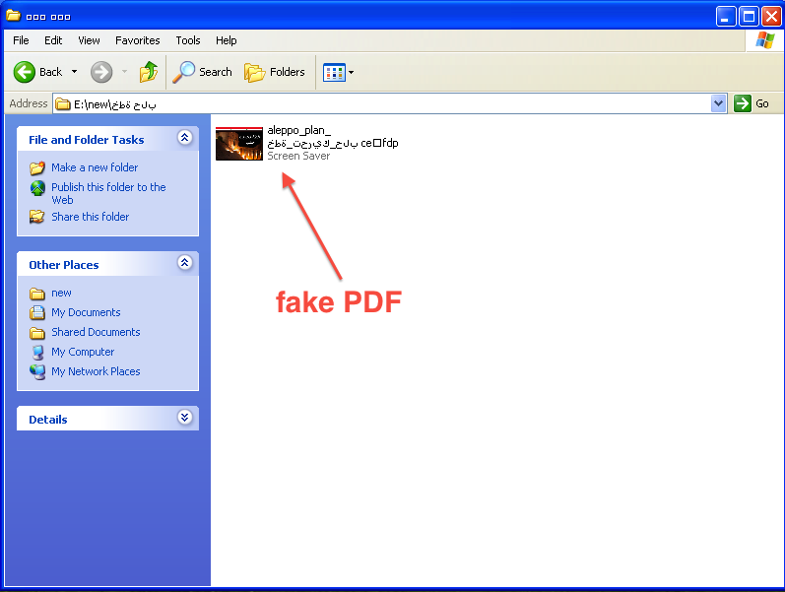Open the address bar dropdown list
785x592 pixels.
(x=718, y=103)
